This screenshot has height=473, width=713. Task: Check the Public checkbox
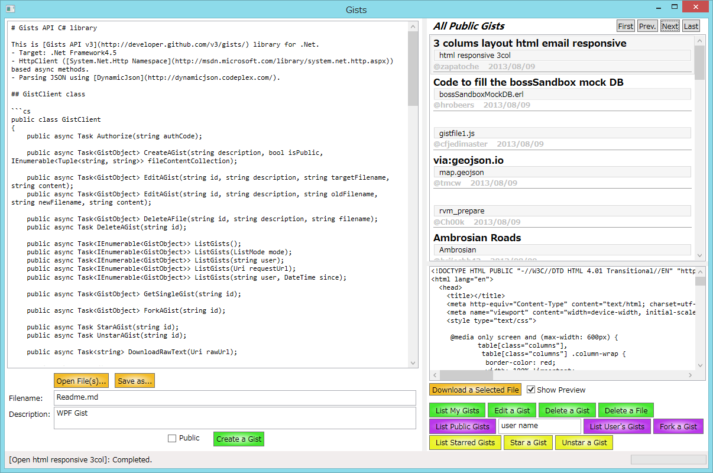point(172,439)
